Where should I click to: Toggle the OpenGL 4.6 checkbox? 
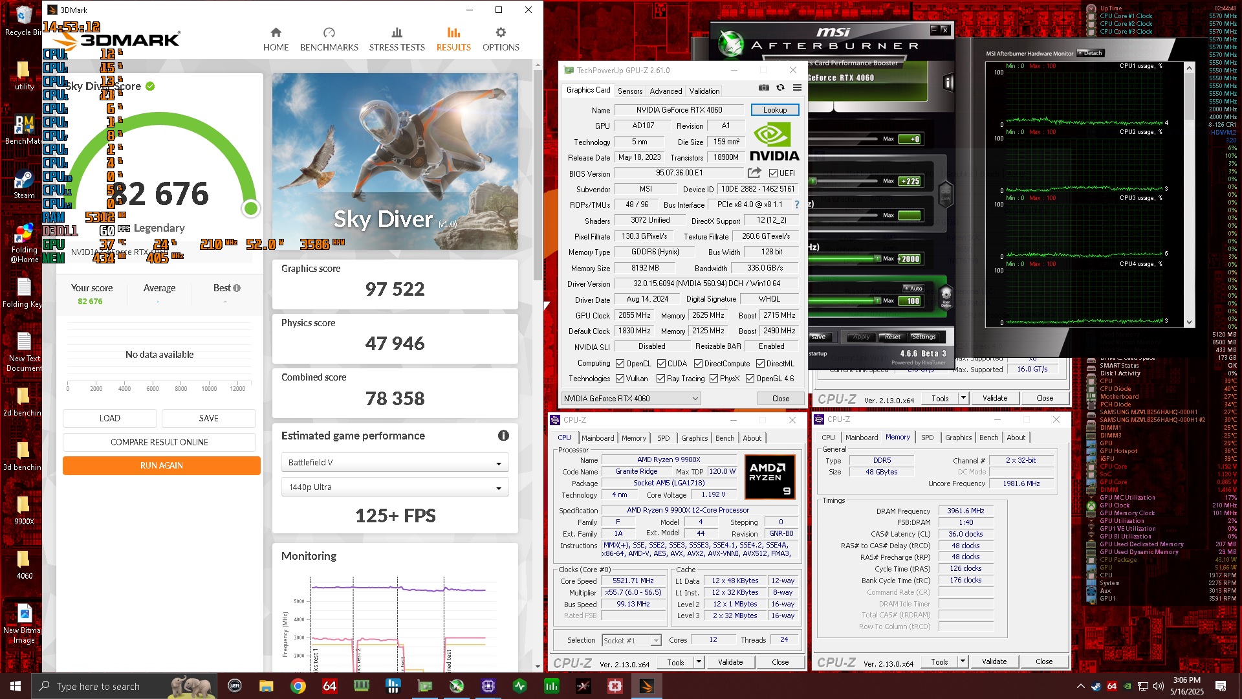click(750, 379)
